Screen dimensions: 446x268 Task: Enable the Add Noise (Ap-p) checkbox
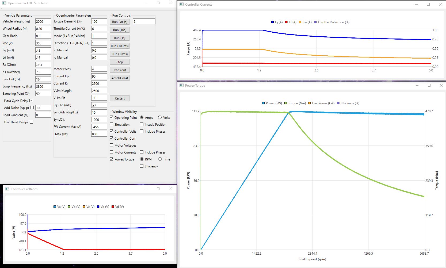[x=32, y=108]
